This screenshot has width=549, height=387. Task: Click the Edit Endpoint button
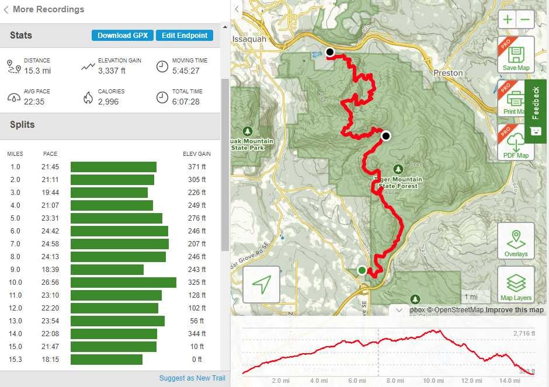[185, 36]
